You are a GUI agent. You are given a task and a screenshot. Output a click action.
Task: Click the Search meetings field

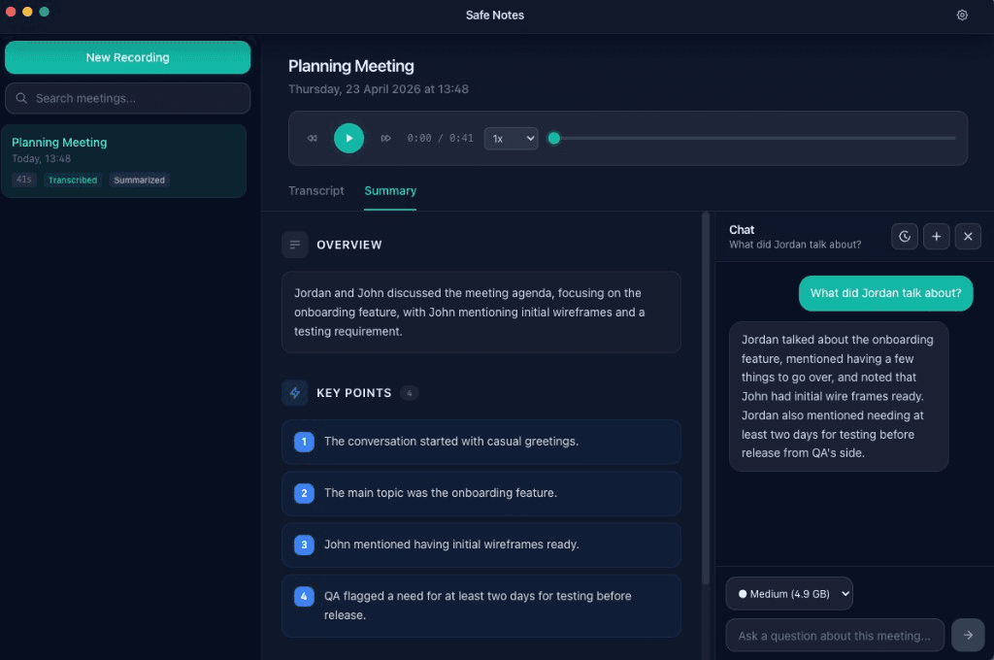pyautogui.click(x=127, y=98)
